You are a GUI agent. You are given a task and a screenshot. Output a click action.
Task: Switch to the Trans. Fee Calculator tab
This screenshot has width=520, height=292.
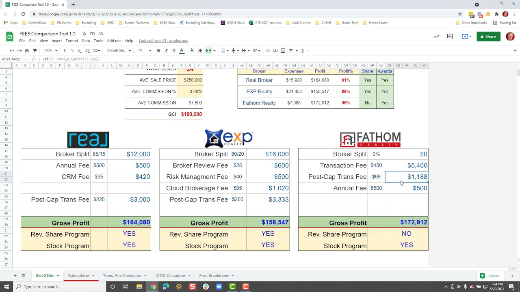click(x=122, y=276)
